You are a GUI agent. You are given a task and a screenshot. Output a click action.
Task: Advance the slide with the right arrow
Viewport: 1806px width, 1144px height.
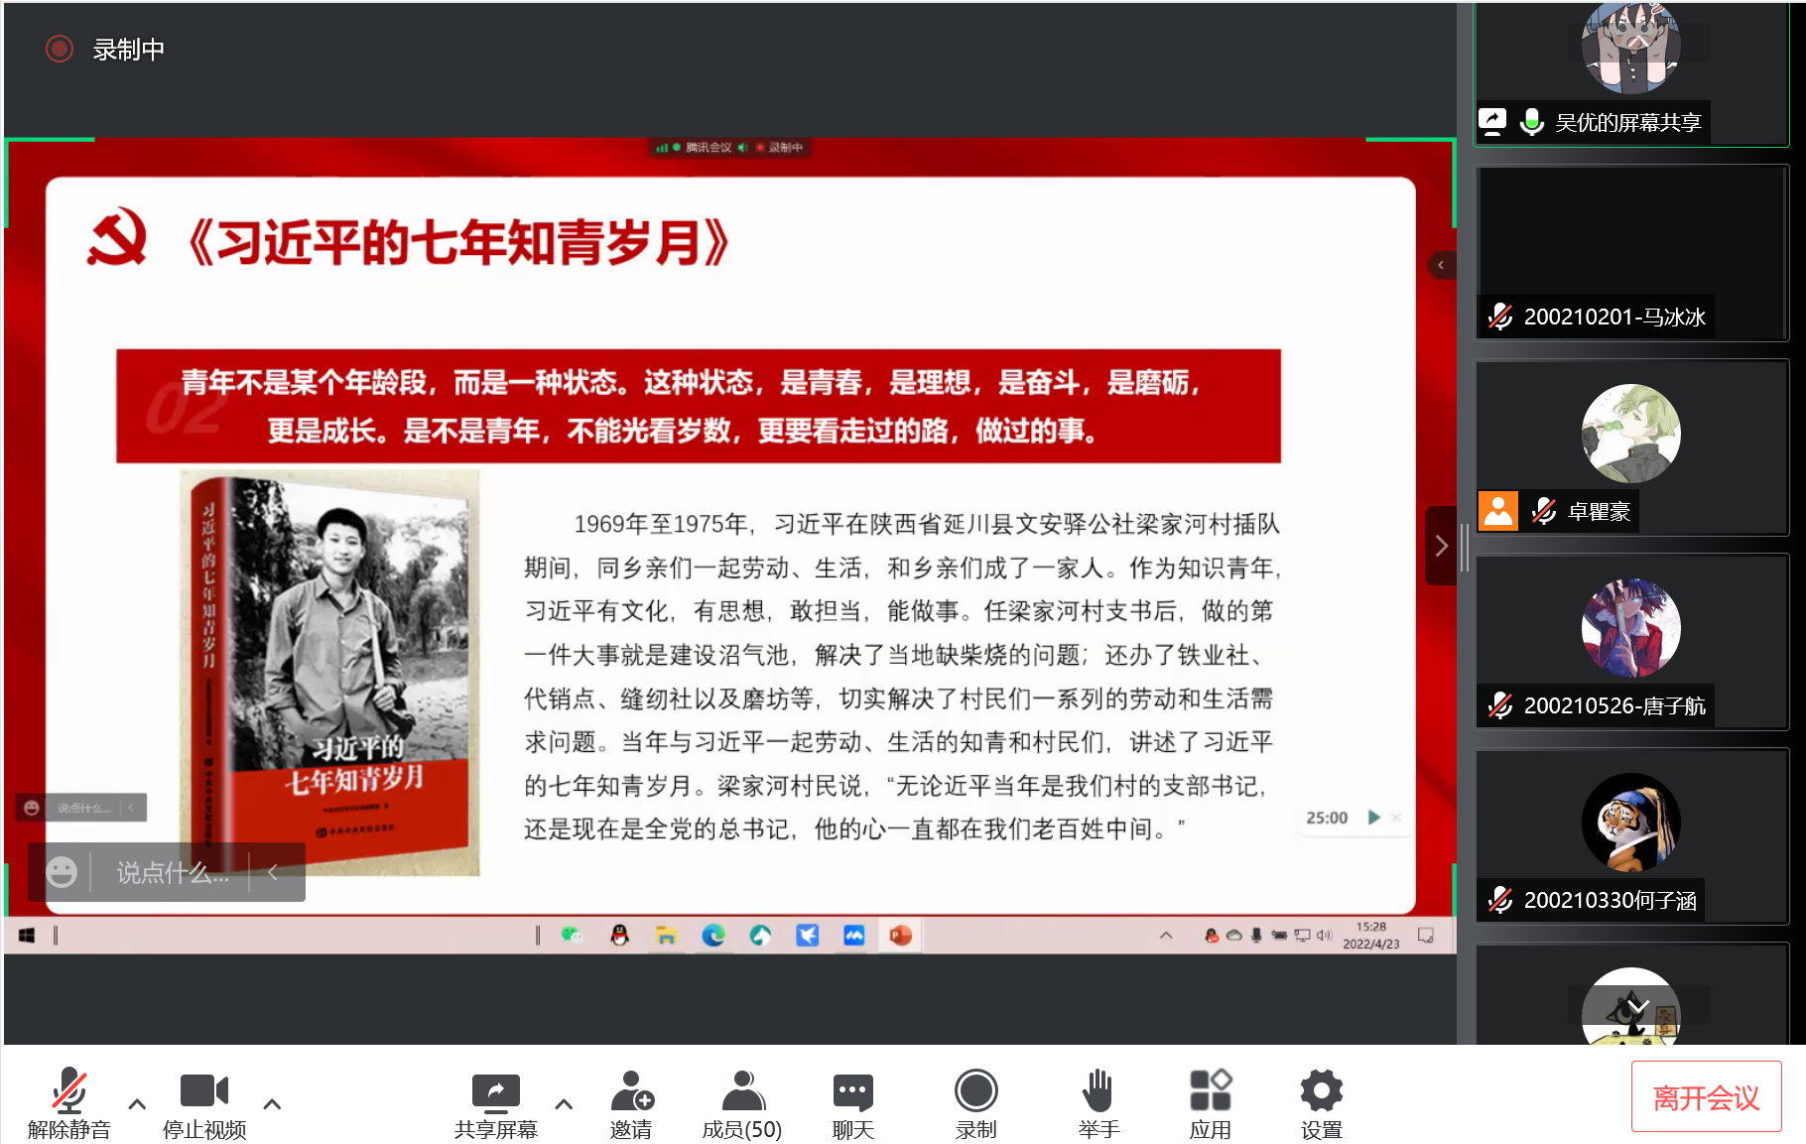[x=1442, y=545]
